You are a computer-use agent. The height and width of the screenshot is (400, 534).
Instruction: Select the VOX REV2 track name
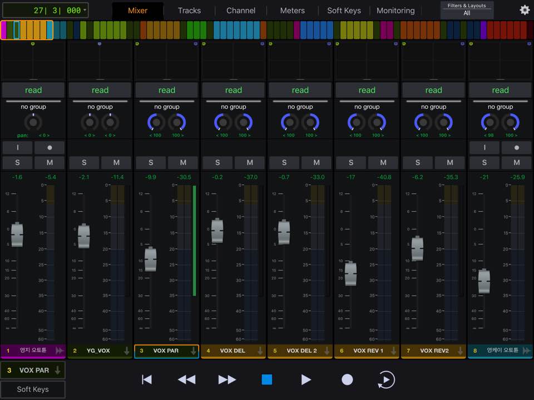click(x=434, y=351)
